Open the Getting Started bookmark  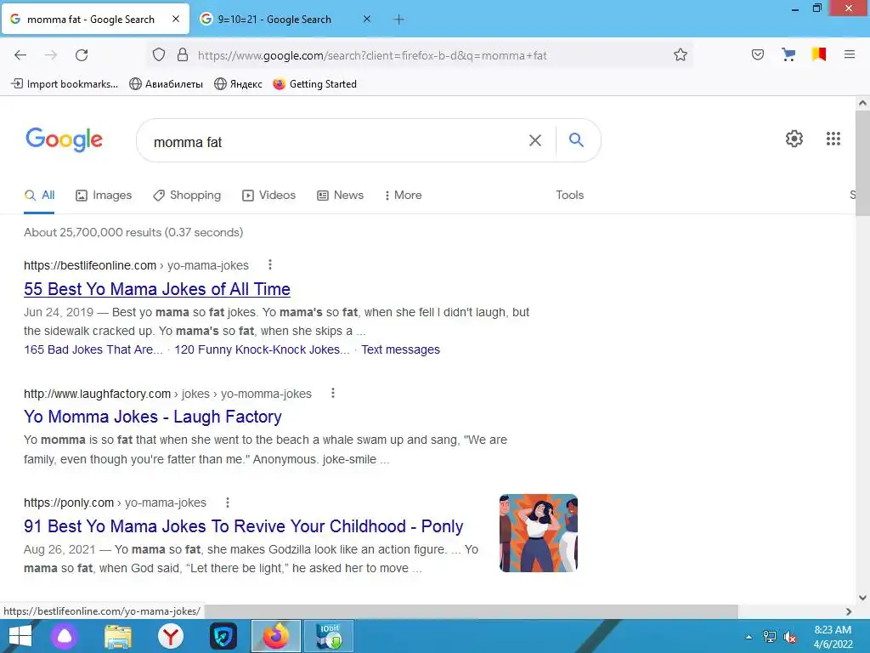tap(314, 84)
